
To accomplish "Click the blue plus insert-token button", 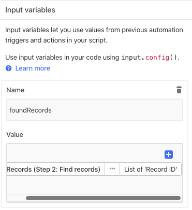I will 169,155.
